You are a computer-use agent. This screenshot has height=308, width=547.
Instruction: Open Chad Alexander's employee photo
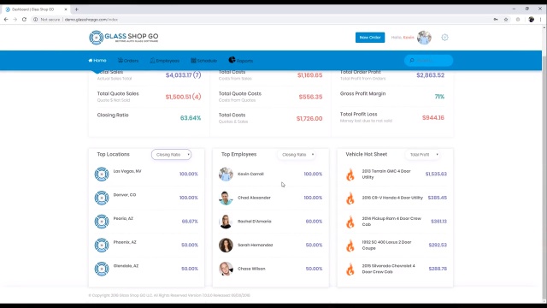(226, 198)
